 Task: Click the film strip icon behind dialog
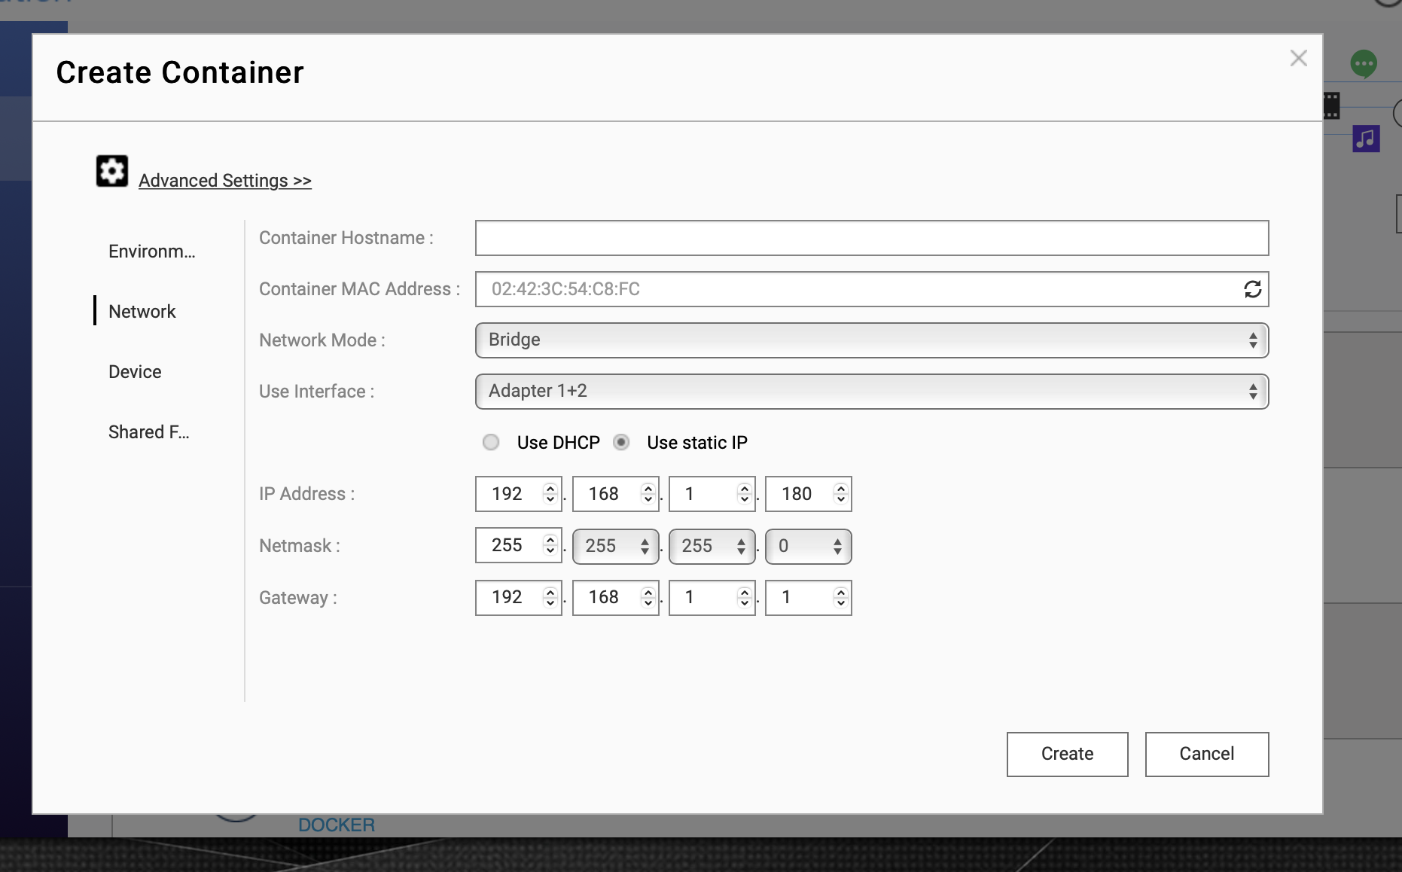click(1331, 105)
